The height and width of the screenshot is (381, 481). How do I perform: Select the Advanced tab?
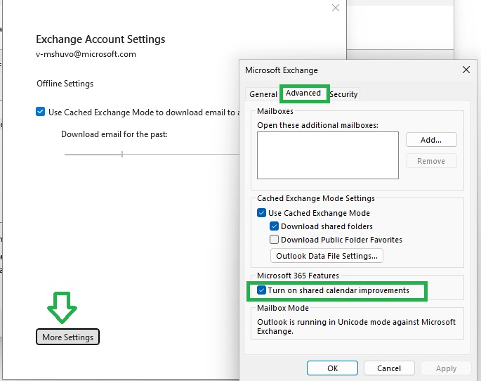point(303,93)
